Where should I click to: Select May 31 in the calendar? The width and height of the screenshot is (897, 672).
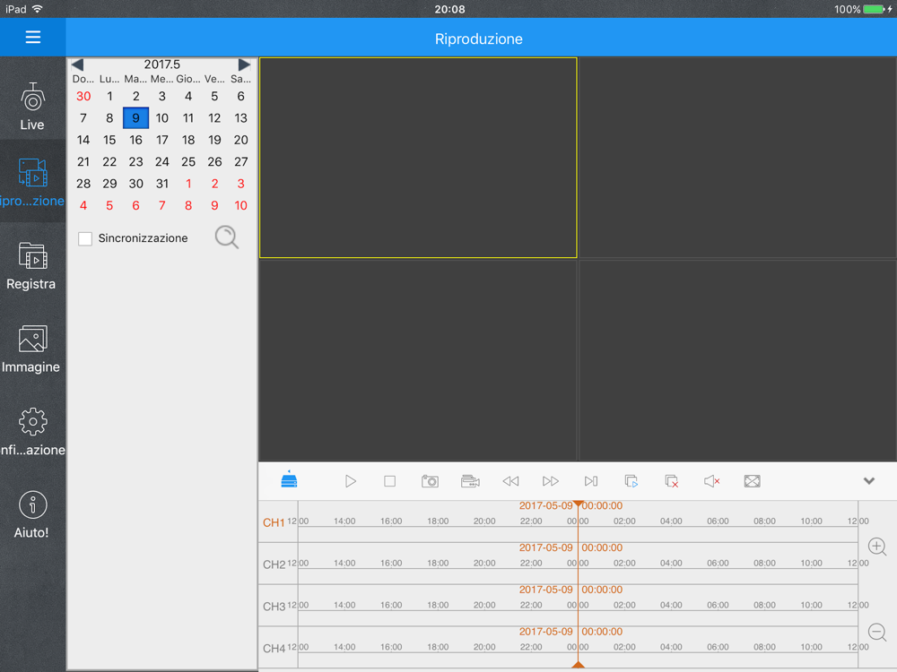click(161, 184)
